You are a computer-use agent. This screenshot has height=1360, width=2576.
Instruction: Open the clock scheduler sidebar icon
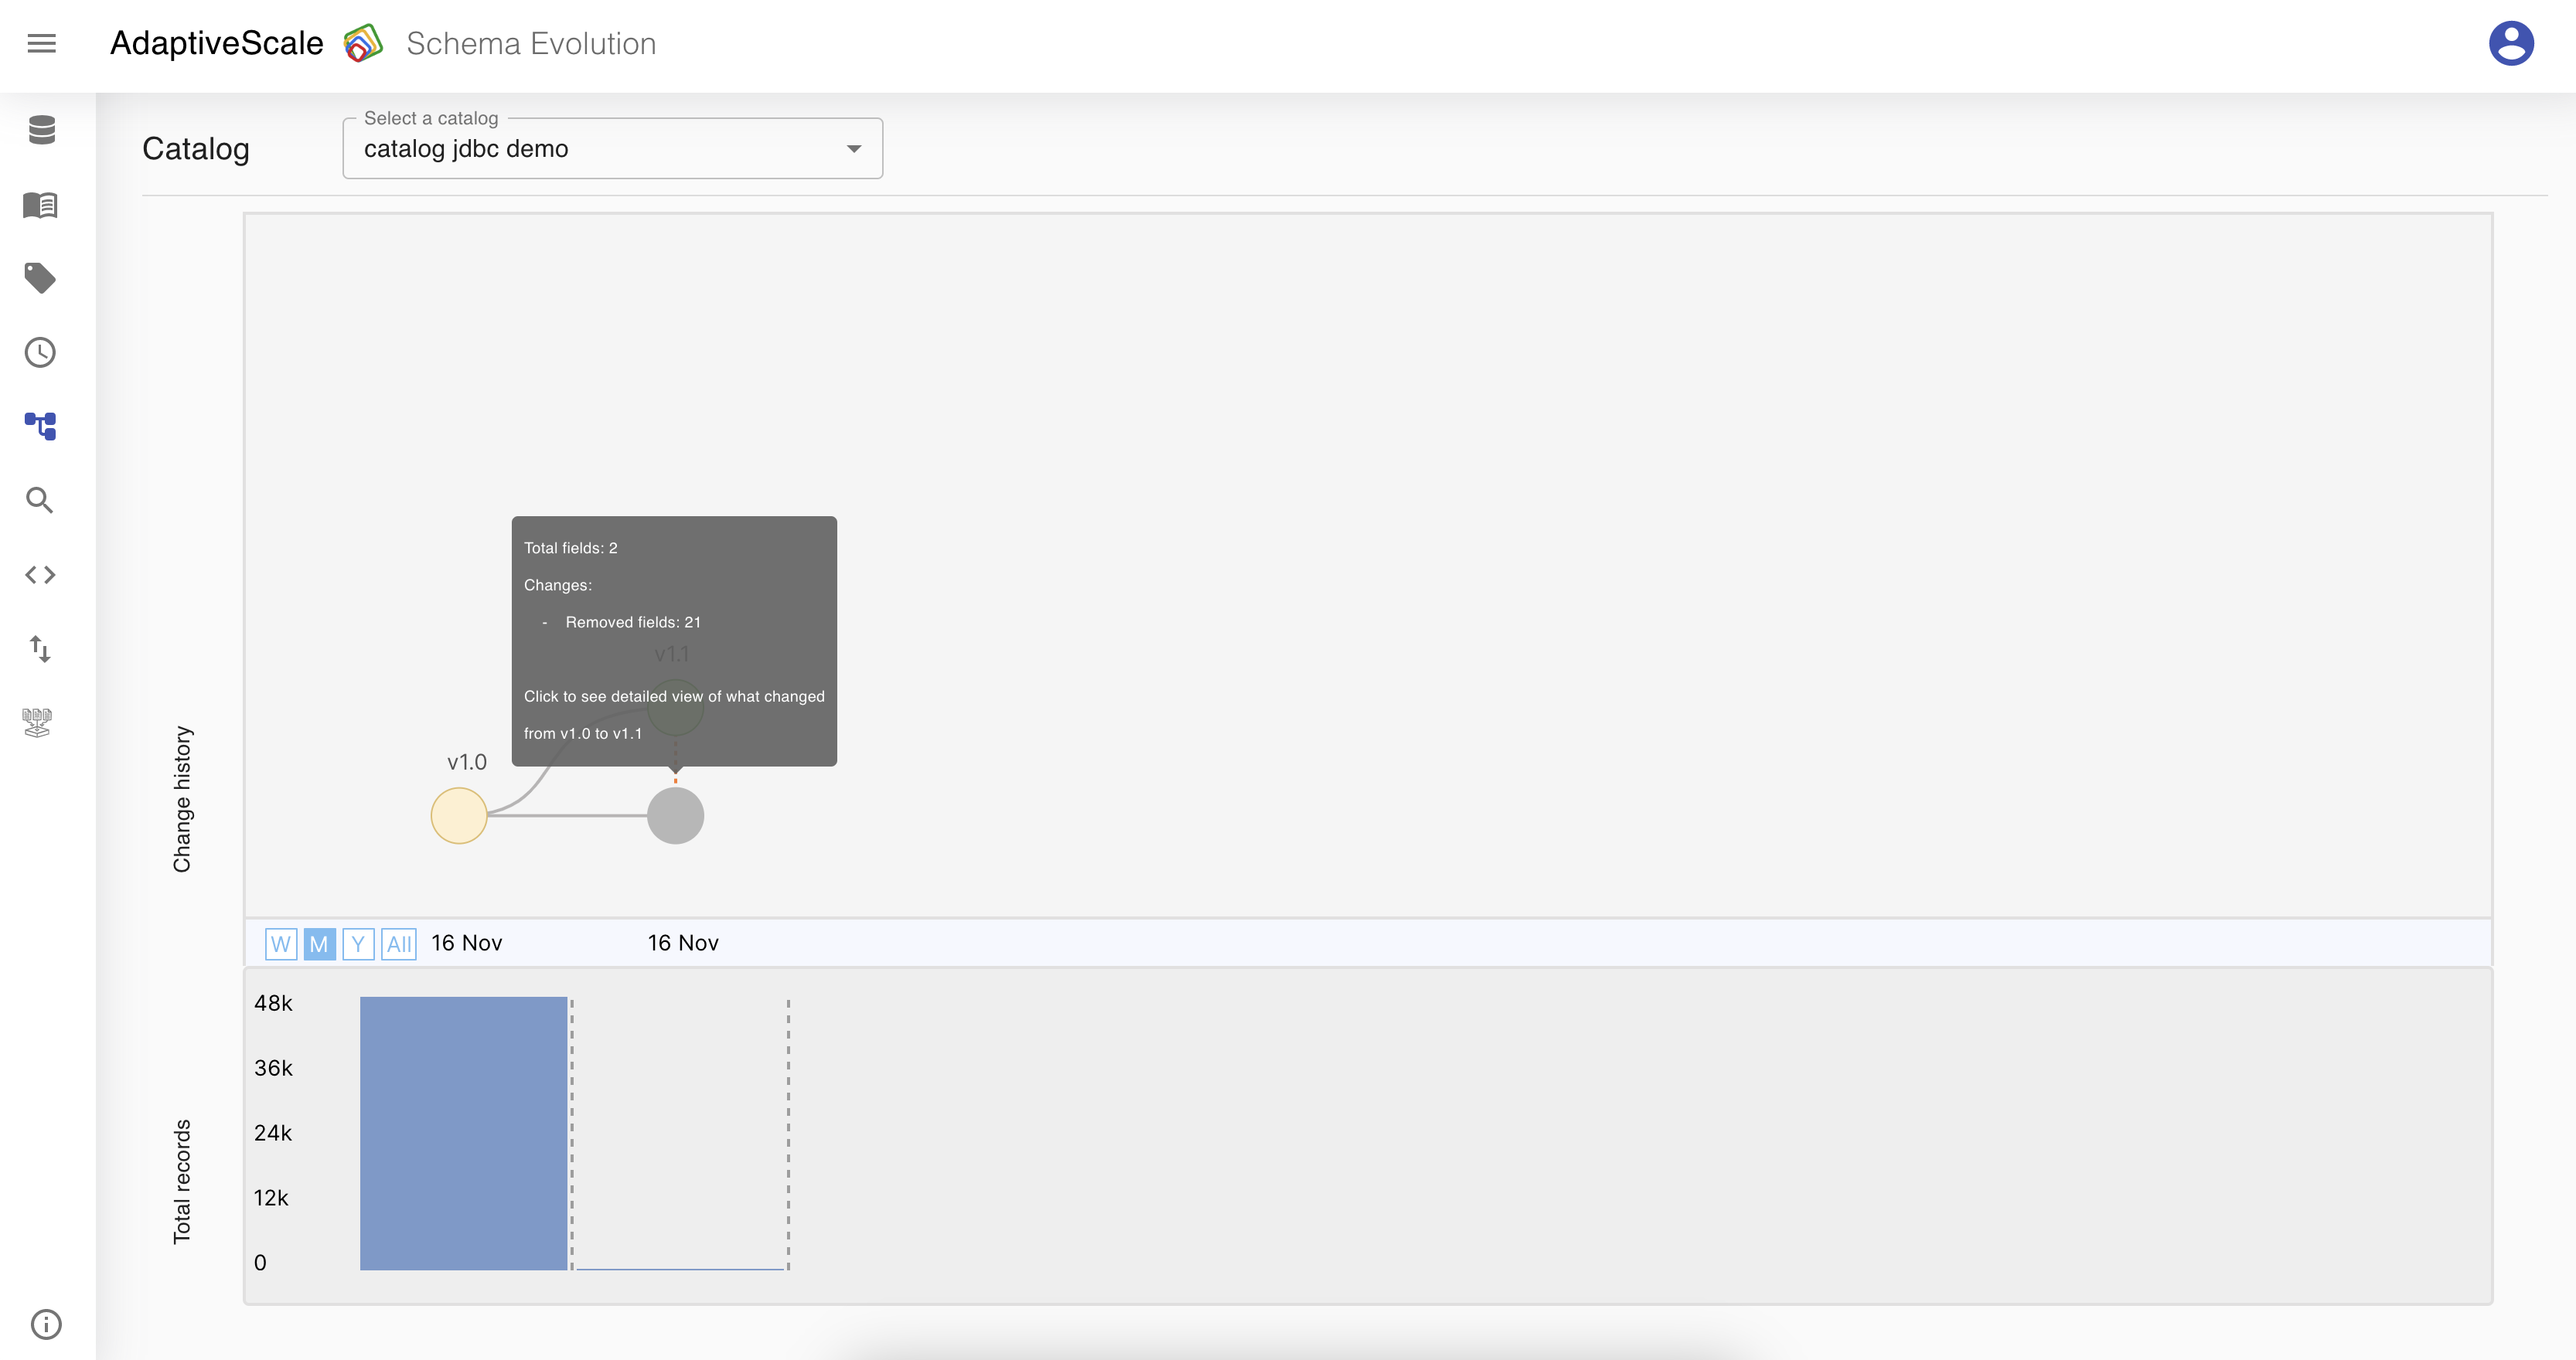40,352
